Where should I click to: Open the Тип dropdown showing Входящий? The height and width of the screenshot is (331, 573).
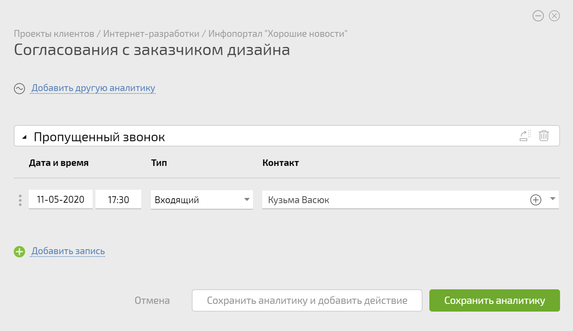pos(202,200)
